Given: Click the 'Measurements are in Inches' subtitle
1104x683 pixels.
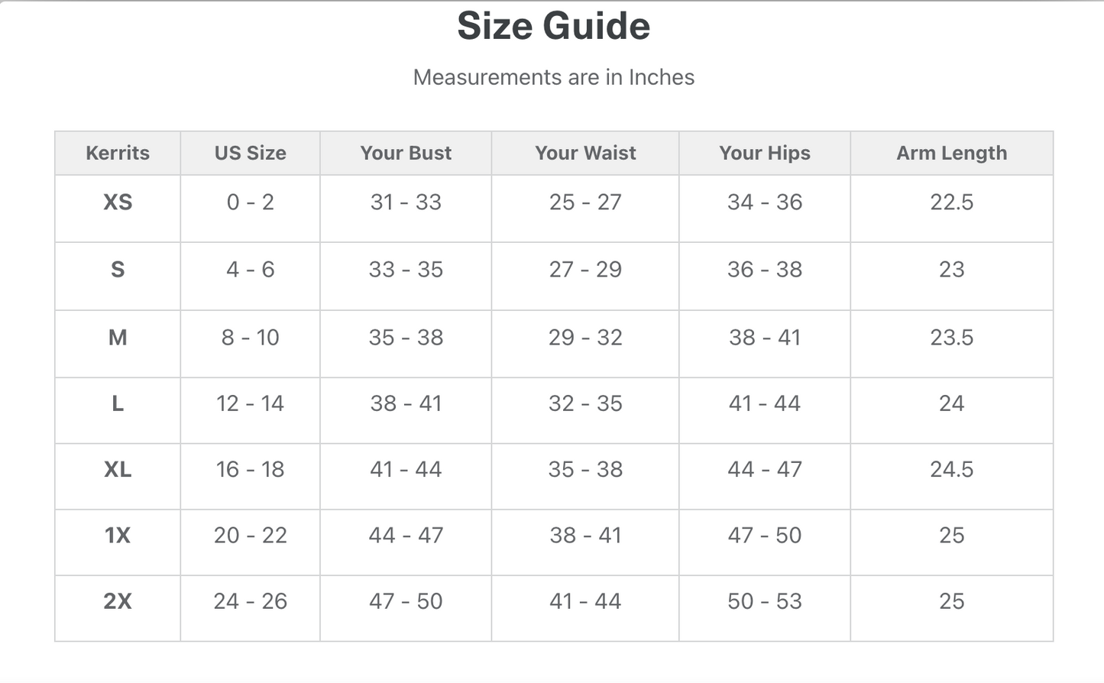Looking at the screenshot, I should [553, 77].
